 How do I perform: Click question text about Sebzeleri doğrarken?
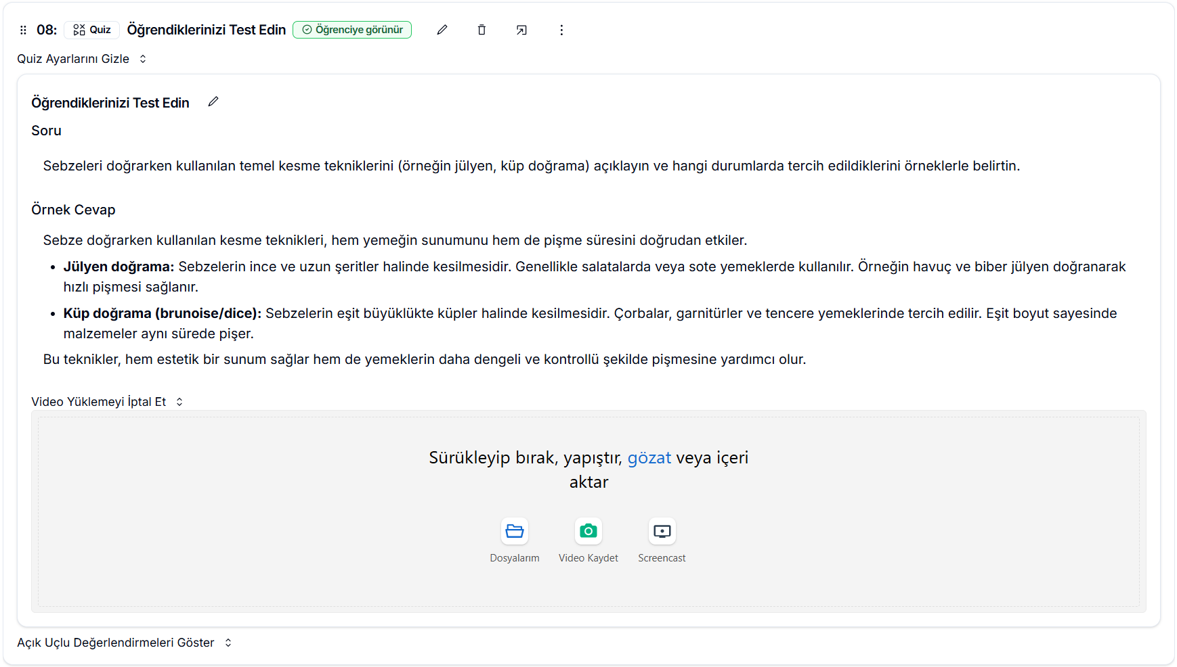click(532, 166)
